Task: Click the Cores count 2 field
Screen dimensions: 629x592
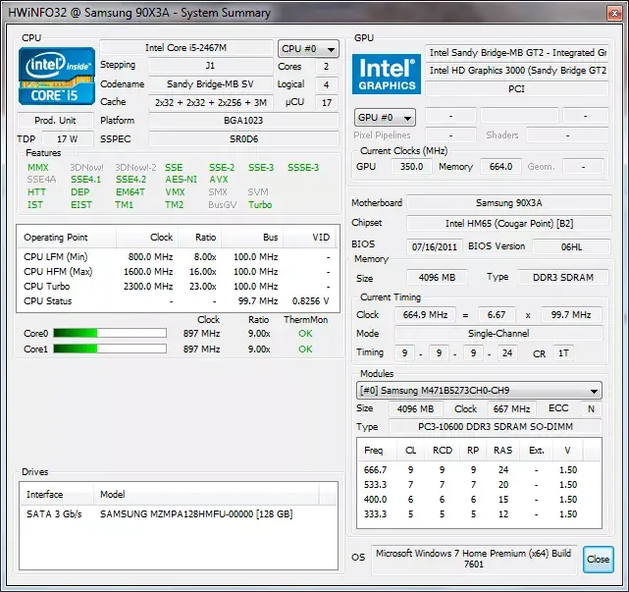Action: 326,66
